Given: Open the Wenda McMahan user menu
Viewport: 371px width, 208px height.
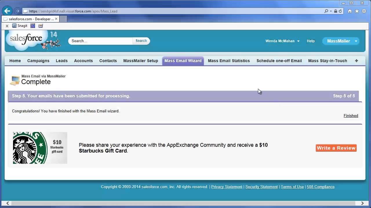Looking at the screenshot, I should (282, 41).
